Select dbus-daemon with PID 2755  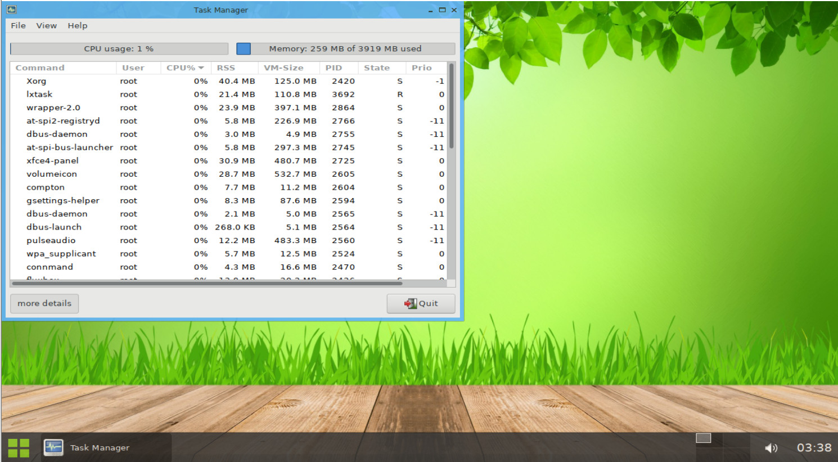coord(229,134)
